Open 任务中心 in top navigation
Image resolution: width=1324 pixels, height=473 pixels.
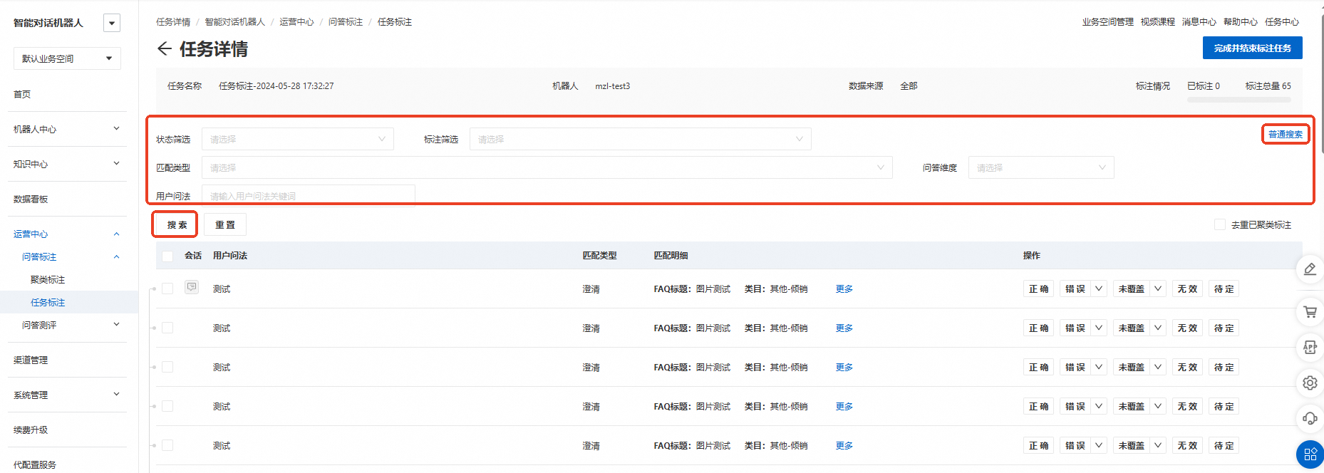[1281, 22]
